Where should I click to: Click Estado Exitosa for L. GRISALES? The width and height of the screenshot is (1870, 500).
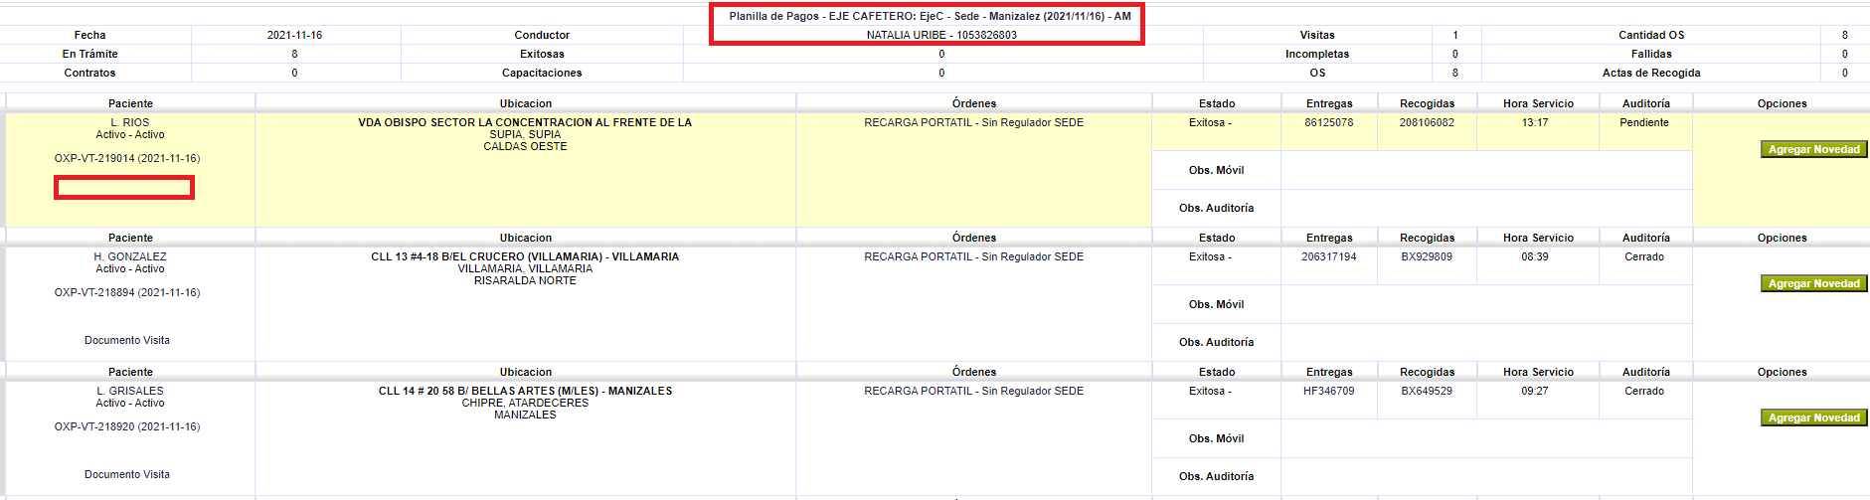click(x=1210, y=391)
